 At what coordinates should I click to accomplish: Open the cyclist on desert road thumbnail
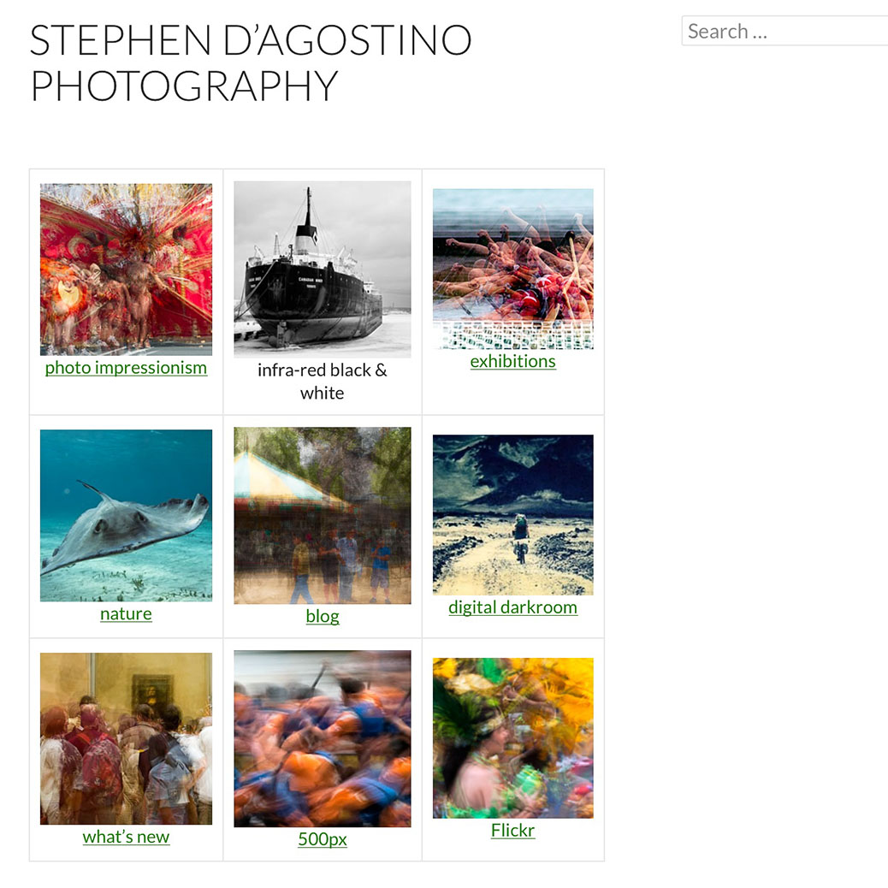click(x=513, y=515)
